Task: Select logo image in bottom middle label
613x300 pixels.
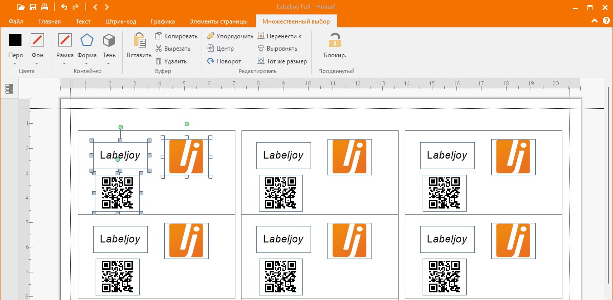Action: (349, 241)
